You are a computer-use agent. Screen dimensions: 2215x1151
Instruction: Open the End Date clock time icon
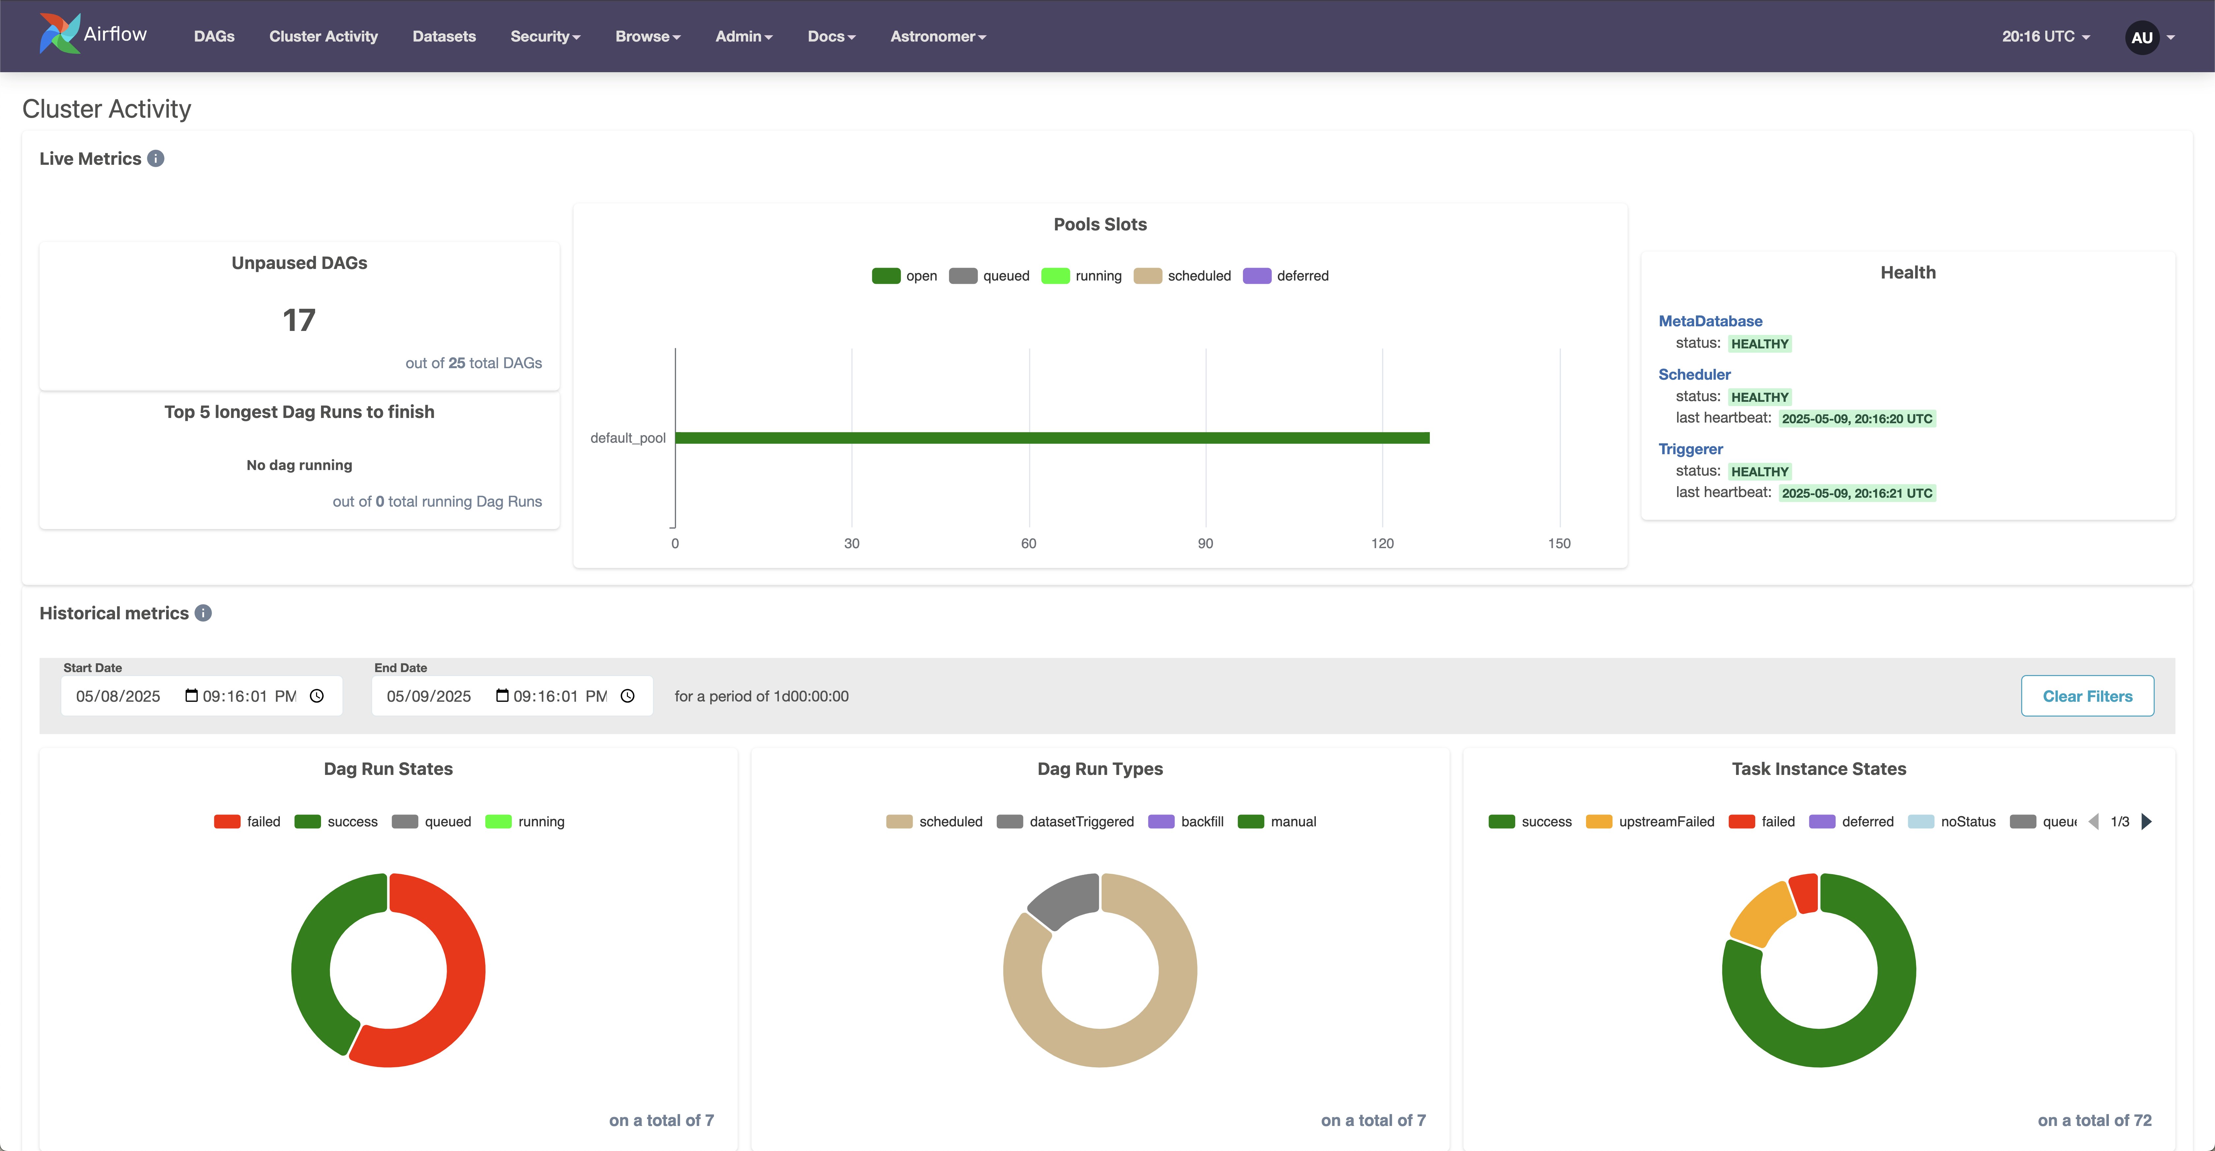pos(628,695)
